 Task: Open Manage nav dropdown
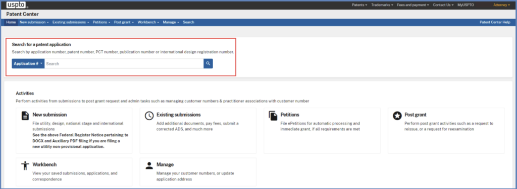point(171,22)
